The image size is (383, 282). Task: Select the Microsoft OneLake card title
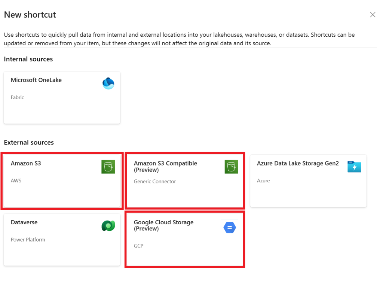[x=36, y=80]
